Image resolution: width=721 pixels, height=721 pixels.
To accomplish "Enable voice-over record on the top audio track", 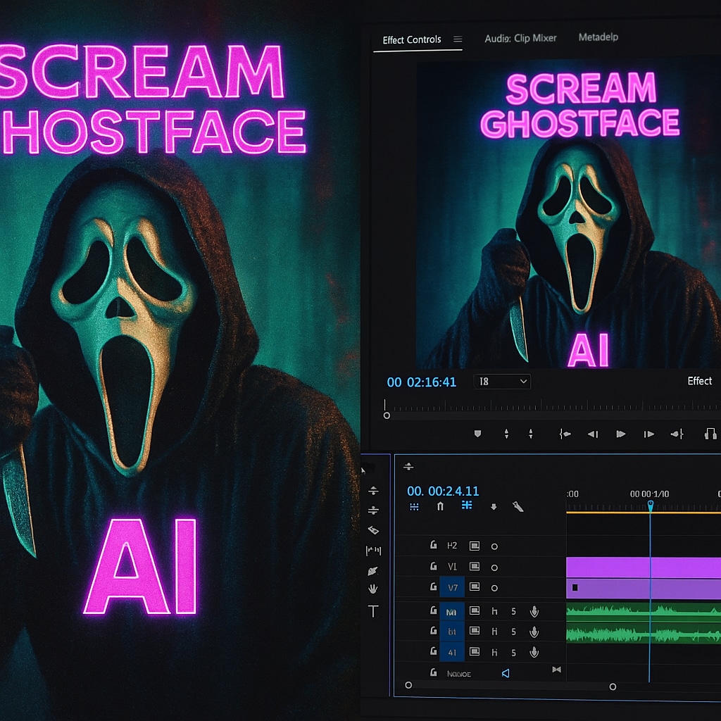I will pyautogui.click(x=534, y=612).
